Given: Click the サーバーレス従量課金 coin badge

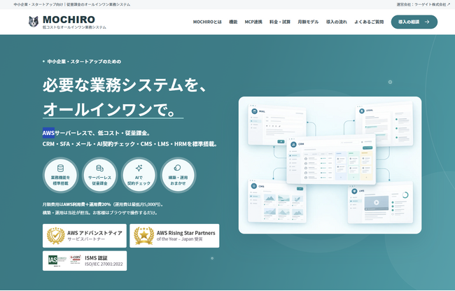Looking at the screenshot, I should point(99,175).
